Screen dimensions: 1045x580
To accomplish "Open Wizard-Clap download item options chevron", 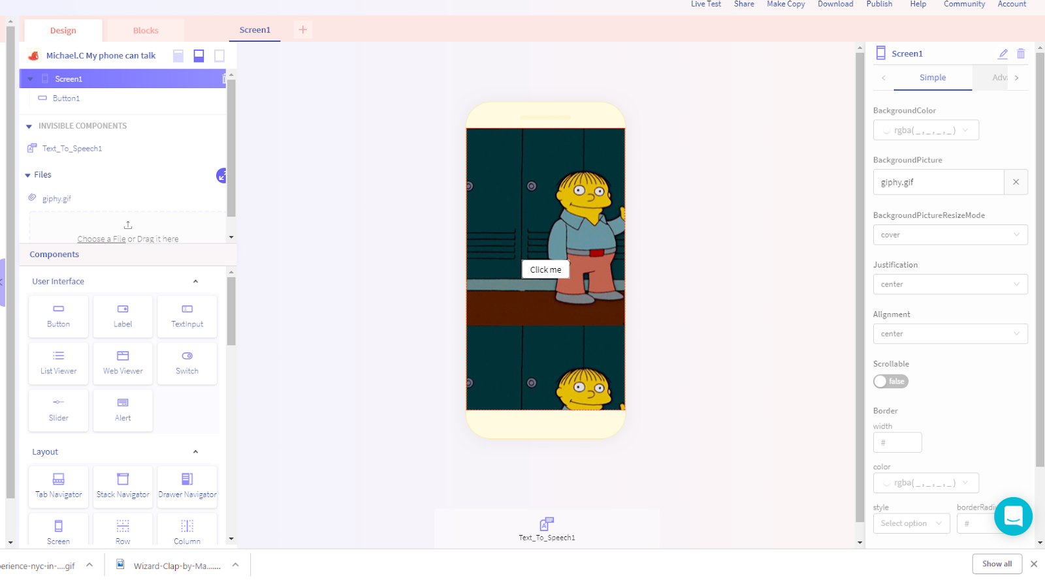I will click(236, 564).
